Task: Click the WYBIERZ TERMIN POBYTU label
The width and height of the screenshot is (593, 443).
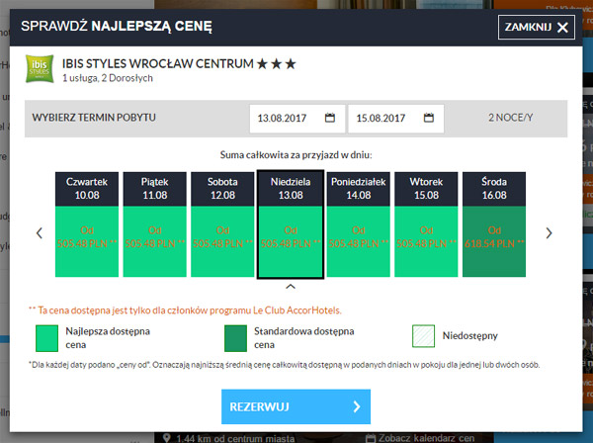Action: 94,118
